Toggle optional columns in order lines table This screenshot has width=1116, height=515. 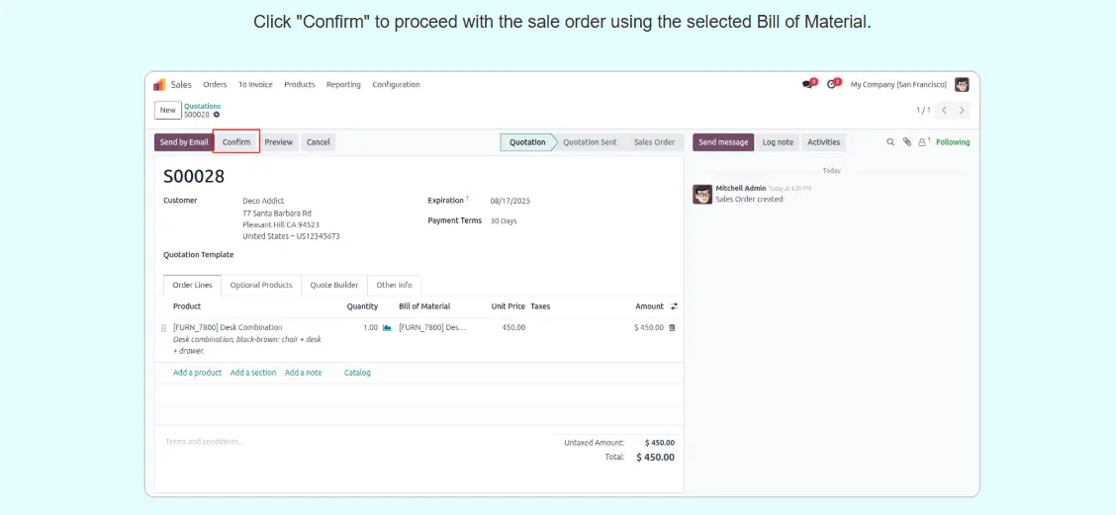point(674,306)
